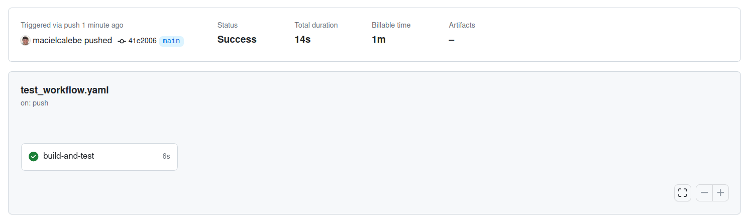Screen dimensions: 747x219
Task: Click the macielcalebe user avatar
Action: click(x=25, y=41)
